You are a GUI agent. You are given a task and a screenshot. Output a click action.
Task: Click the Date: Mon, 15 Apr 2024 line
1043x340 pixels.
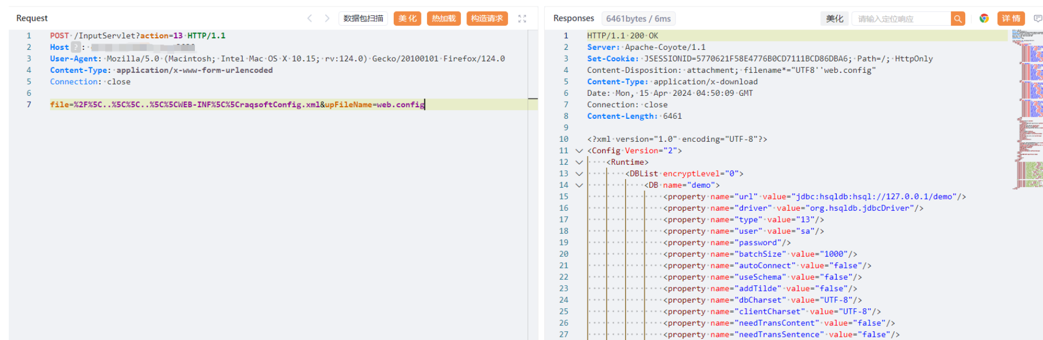[670, 93]
